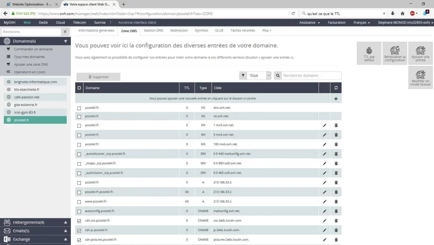Check the autoconfig.pcsoleil.fr checkbox
The height and width of the screenshot is (245, 434).
click(x=79, y=211)
